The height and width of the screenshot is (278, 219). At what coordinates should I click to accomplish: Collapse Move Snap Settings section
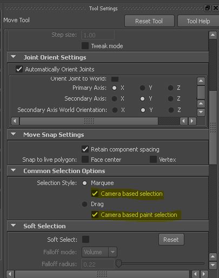point(13,134)
